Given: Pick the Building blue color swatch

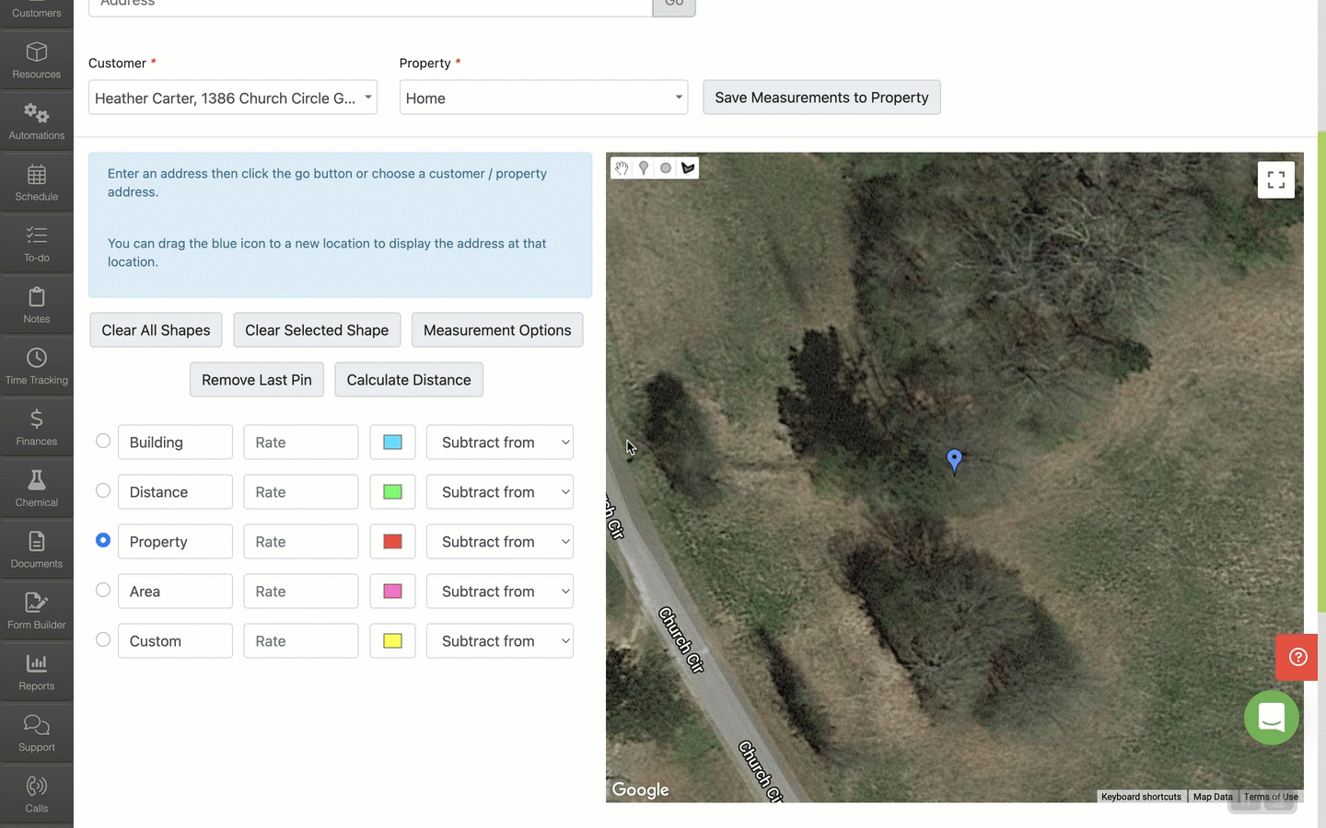Looking at the screenshot, I should click(x=392, y=443).
